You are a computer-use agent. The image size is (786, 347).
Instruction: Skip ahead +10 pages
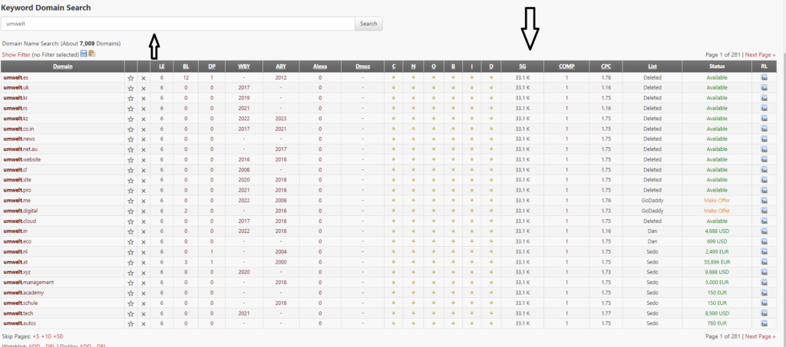coord(45,336)
